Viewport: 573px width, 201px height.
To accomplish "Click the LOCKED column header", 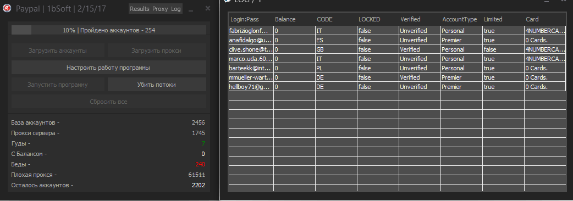I will 378,19.
